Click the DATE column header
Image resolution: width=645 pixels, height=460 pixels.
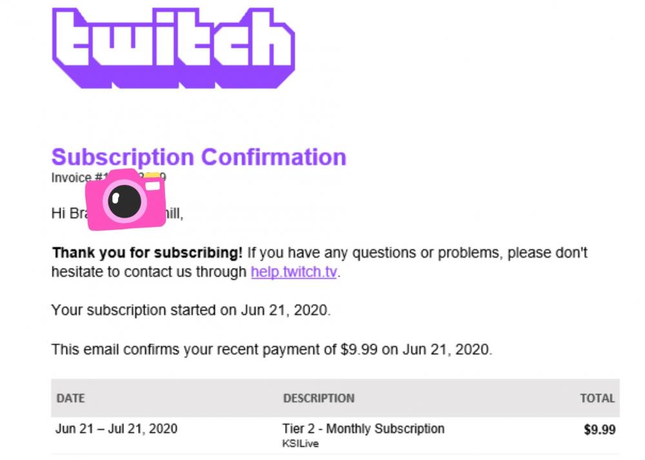71,398
